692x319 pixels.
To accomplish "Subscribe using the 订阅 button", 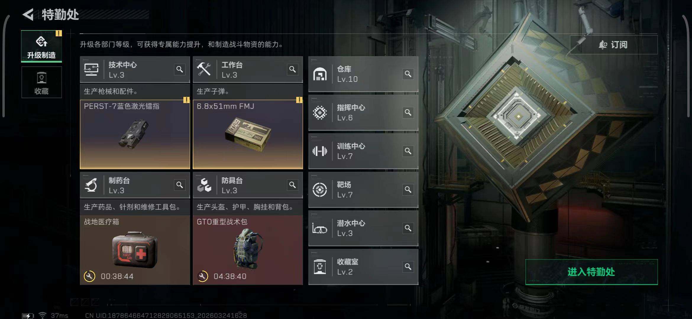I will pos(614,45).
